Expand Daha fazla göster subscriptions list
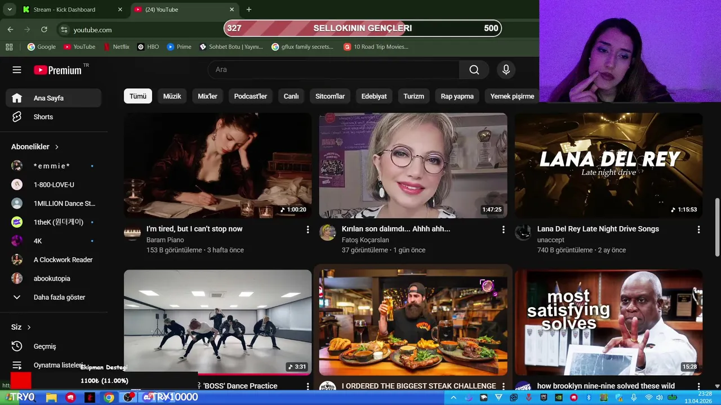The height and width of the screenshot is (405, 721). click(x=54, y=297)
